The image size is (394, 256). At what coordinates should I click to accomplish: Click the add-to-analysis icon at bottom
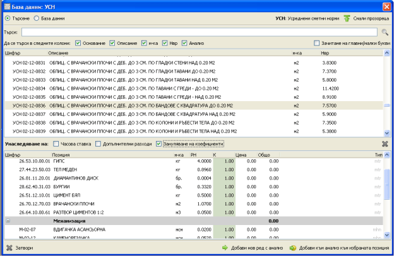point(293,248)
